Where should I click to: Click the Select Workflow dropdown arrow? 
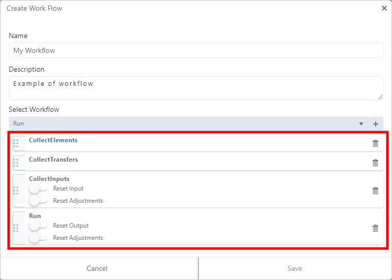361,123
